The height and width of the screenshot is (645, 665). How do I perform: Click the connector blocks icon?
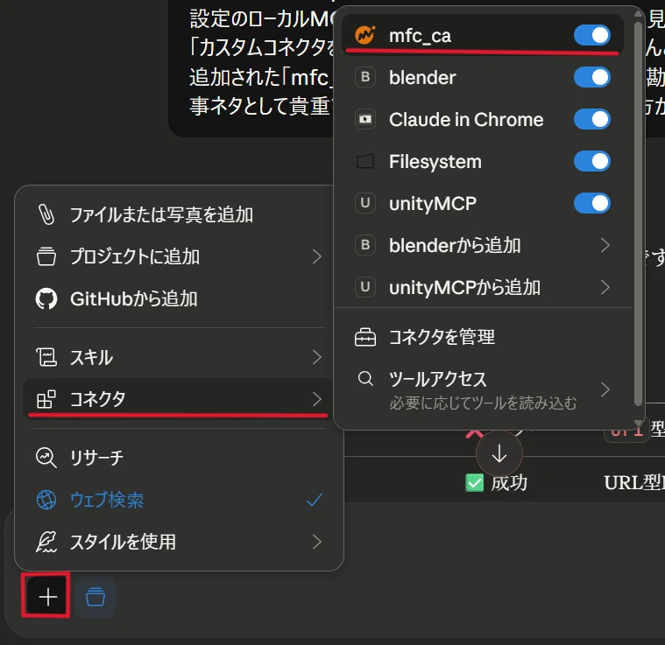click(x=46, y=399)
